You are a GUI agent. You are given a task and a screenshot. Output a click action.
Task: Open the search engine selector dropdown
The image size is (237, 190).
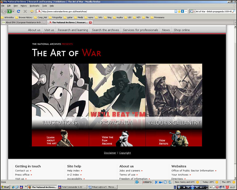pyautogui.click(x=192, y=11)
